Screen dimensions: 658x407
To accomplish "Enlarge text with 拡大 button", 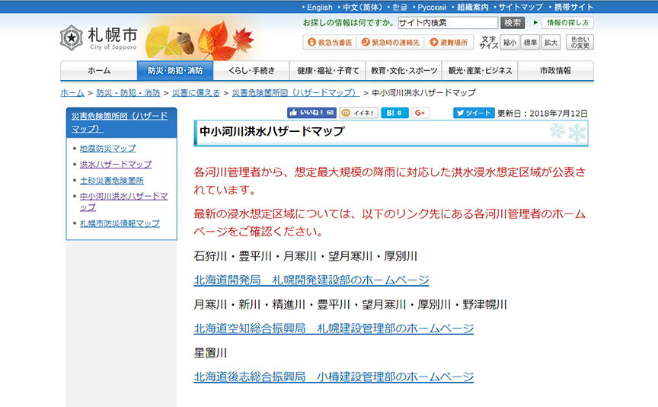I will (x=551, y=43).
